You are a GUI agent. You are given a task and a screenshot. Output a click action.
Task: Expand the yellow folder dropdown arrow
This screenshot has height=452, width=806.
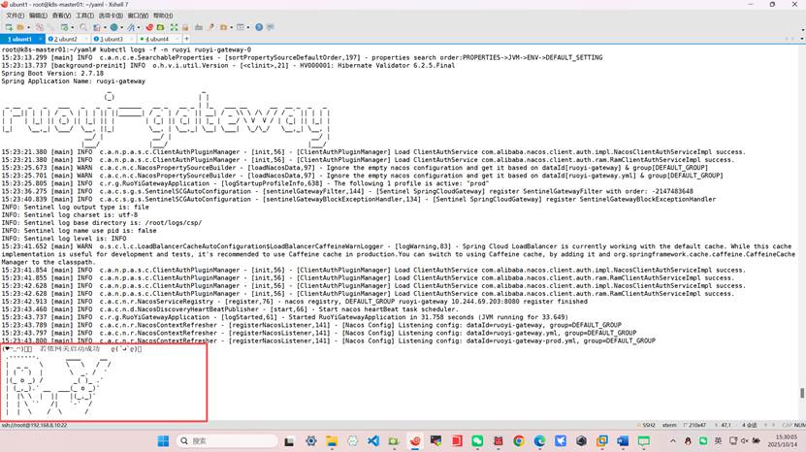pos(231,27)
